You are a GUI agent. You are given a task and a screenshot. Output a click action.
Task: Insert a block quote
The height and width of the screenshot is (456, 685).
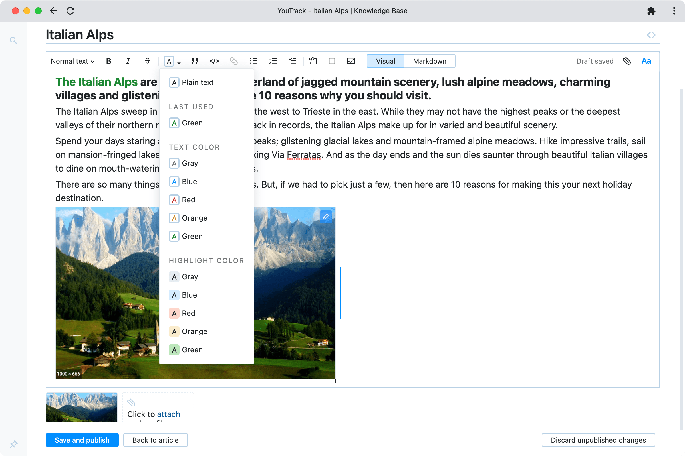click(x=195, y=61)
